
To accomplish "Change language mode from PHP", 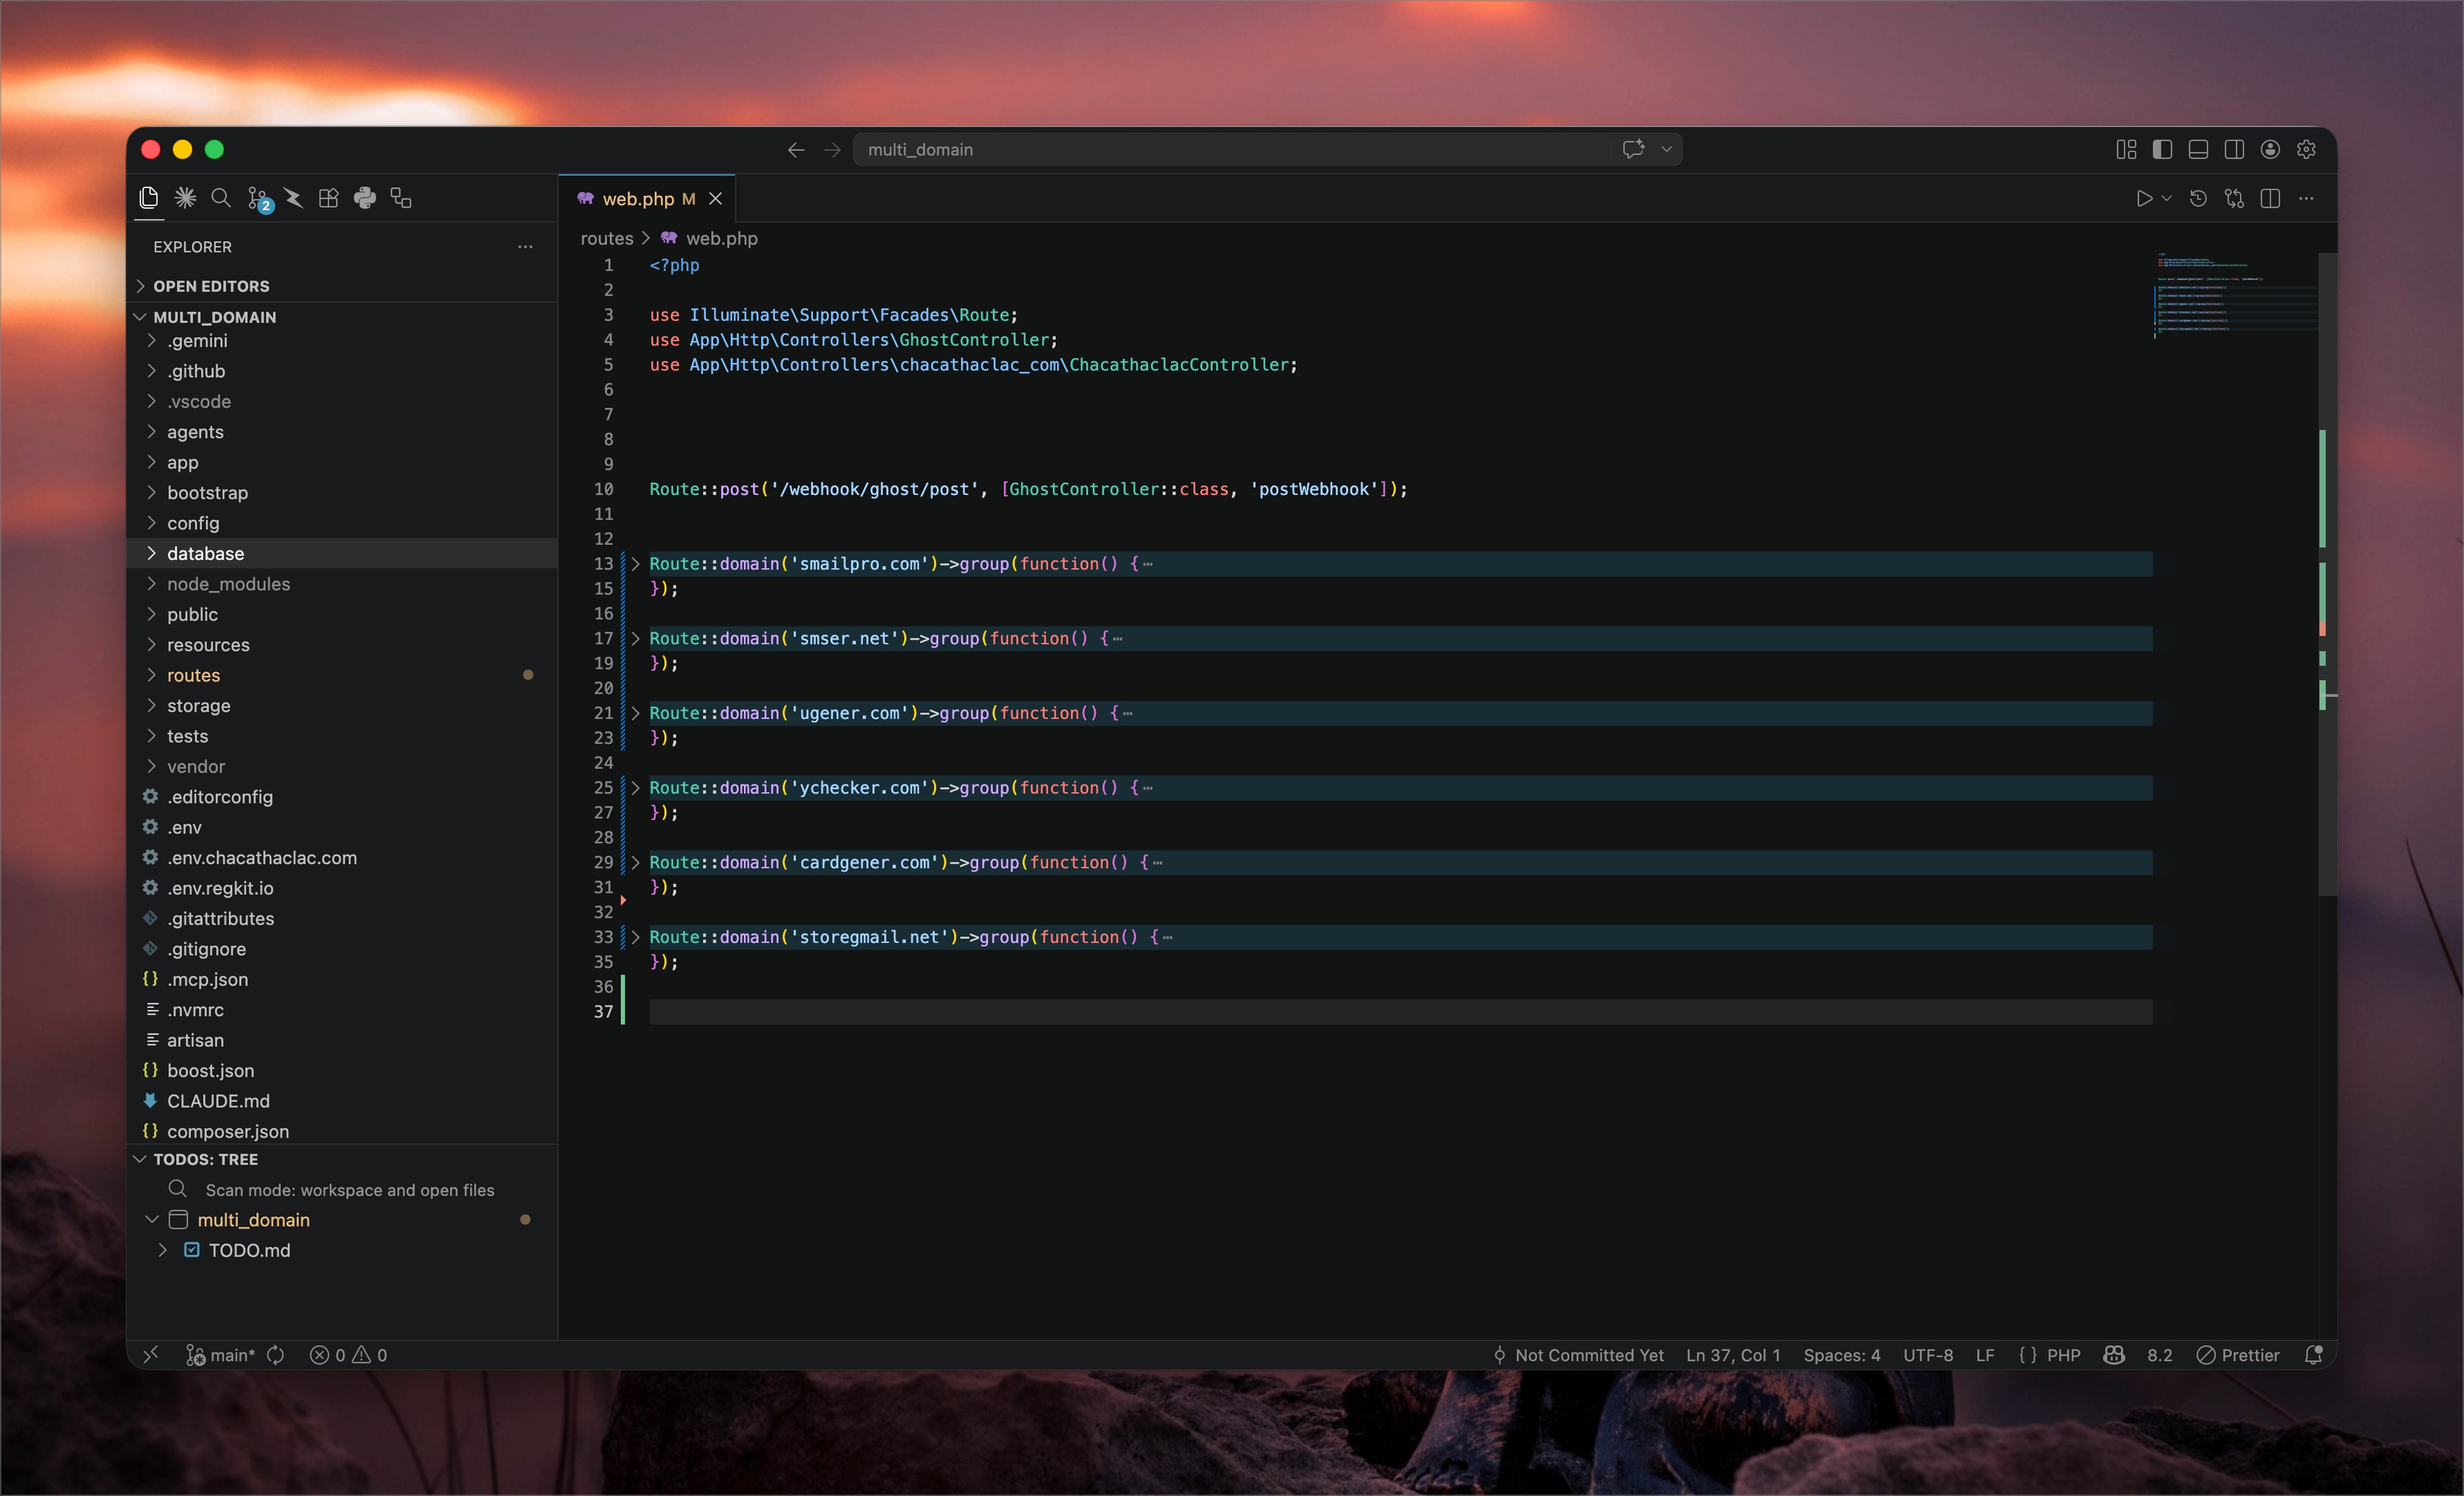I will click(2062, 1355).
